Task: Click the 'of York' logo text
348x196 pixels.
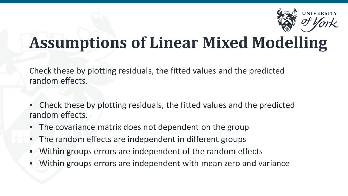Action: tap(319, 24)
